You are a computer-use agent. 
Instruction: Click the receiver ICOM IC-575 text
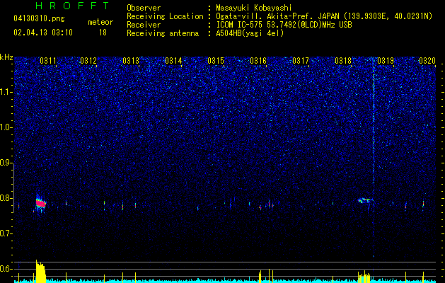pos(284,25)
